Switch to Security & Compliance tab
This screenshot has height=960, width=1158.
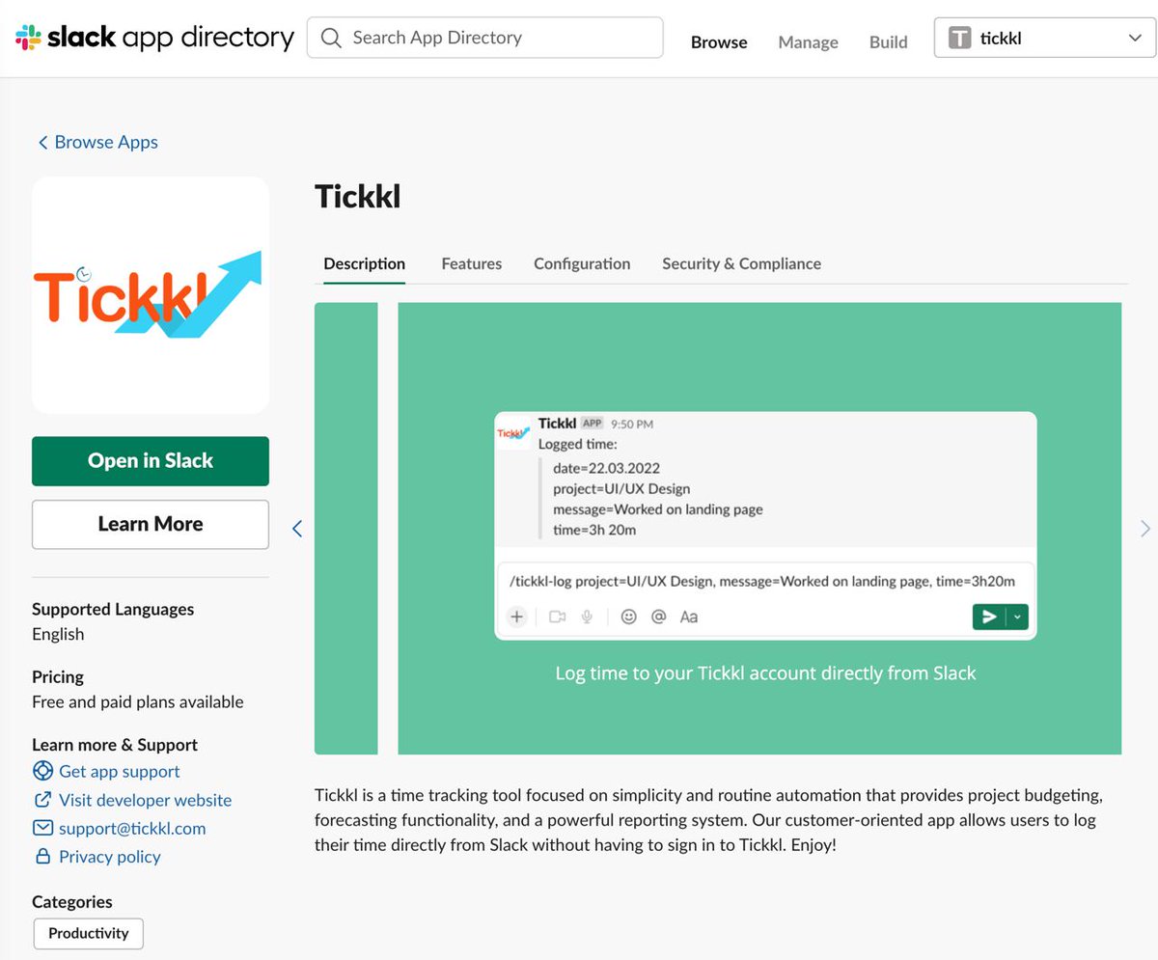click(741, 263)
